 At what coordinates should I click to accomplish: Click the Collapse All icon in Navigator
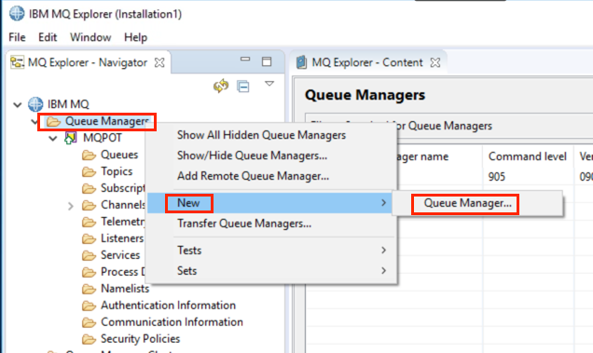[x=242, y=87]
